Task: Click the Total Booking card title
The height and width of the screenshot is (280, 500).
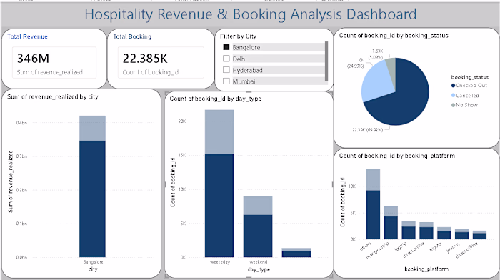Action: pyautogui.click(x=132, y=36)
